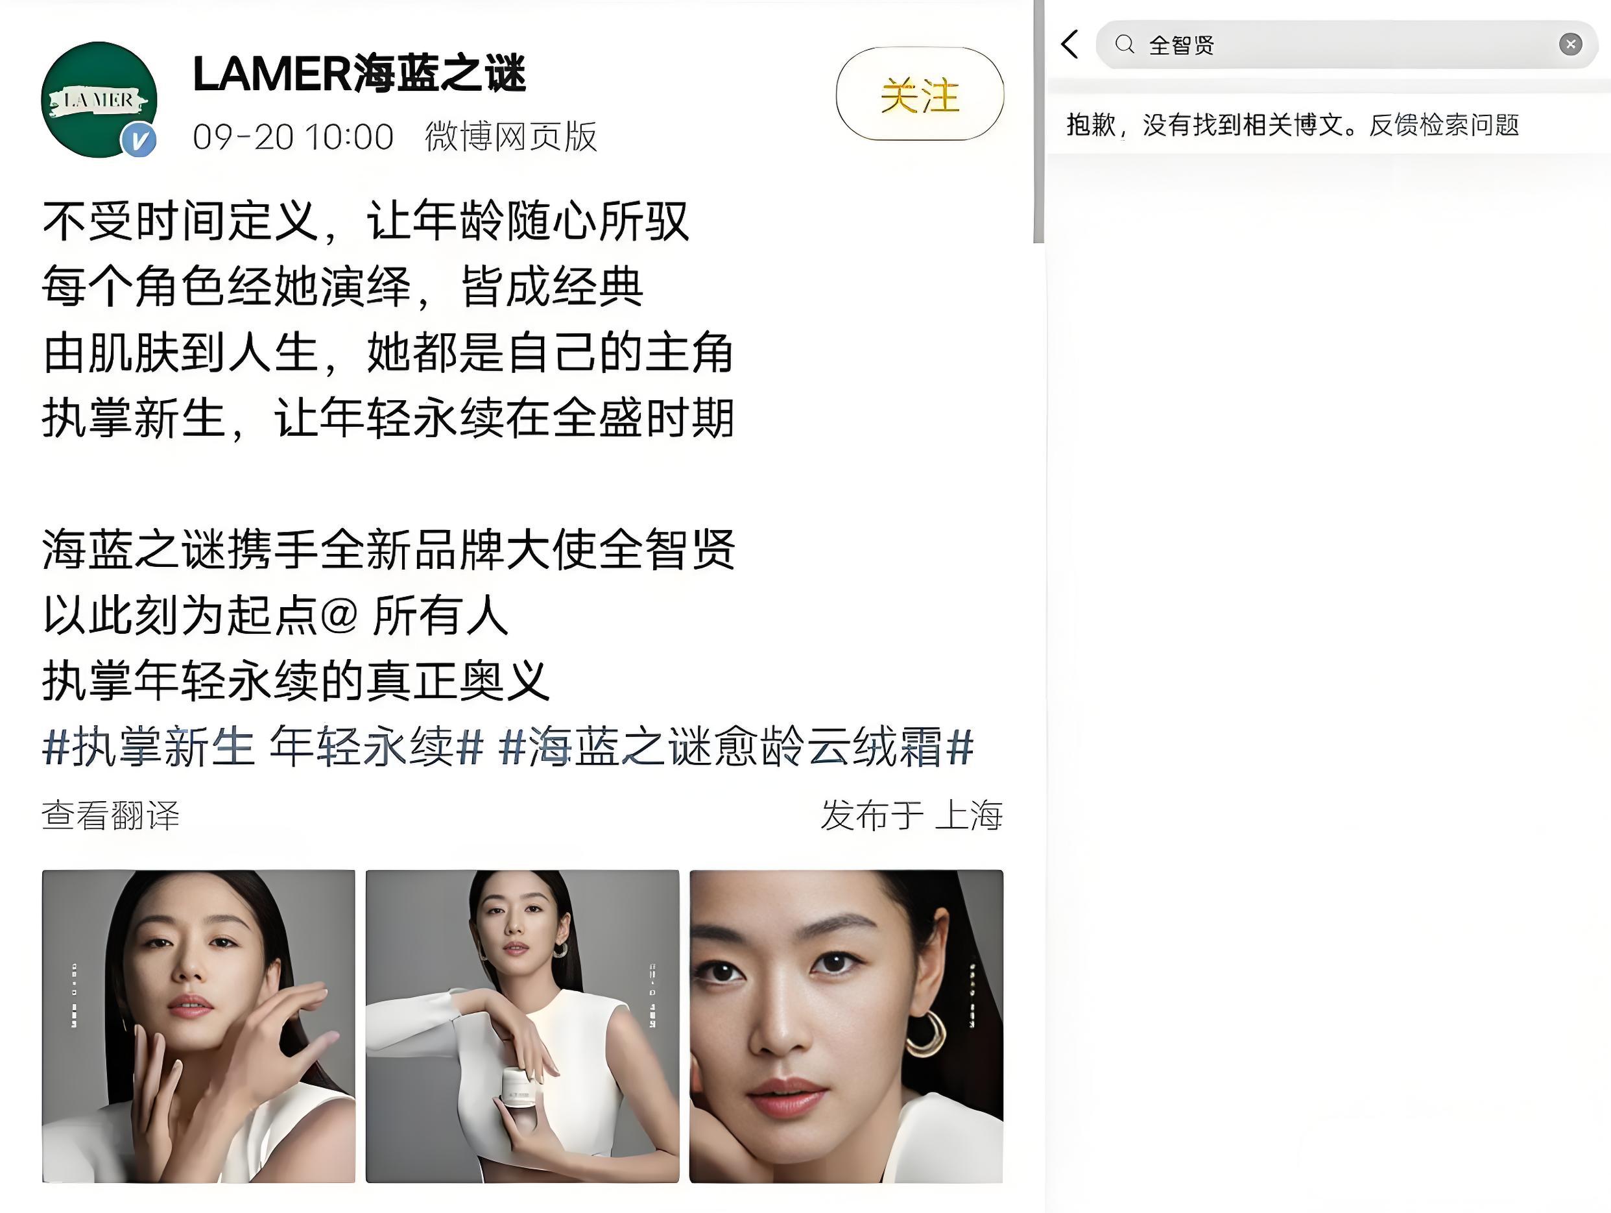The width and height of the screenshot is (1611, 1213).
Task: Clear search text with the X icon
Action: coord(1570,45)
